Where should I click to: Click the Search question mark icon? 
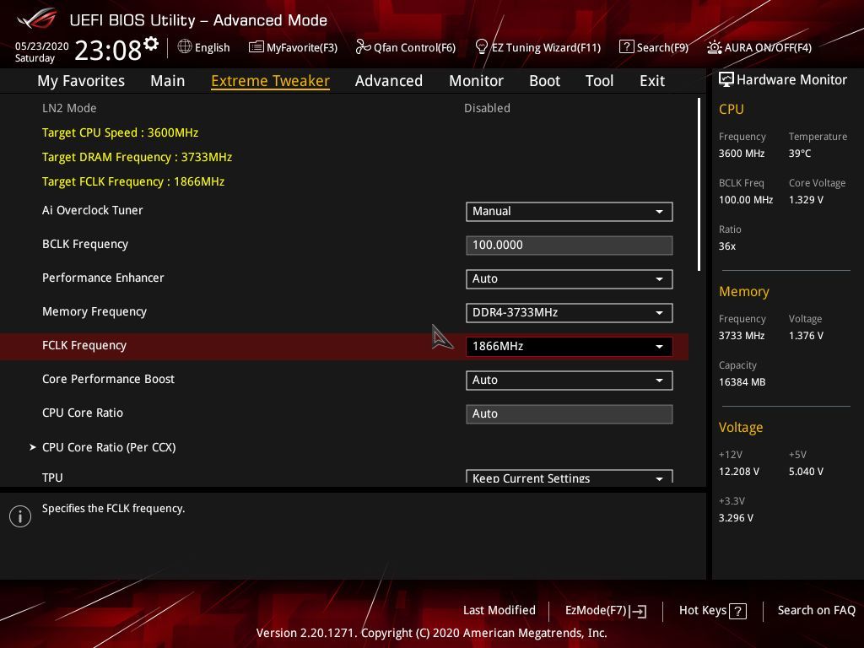click(626, 47)
